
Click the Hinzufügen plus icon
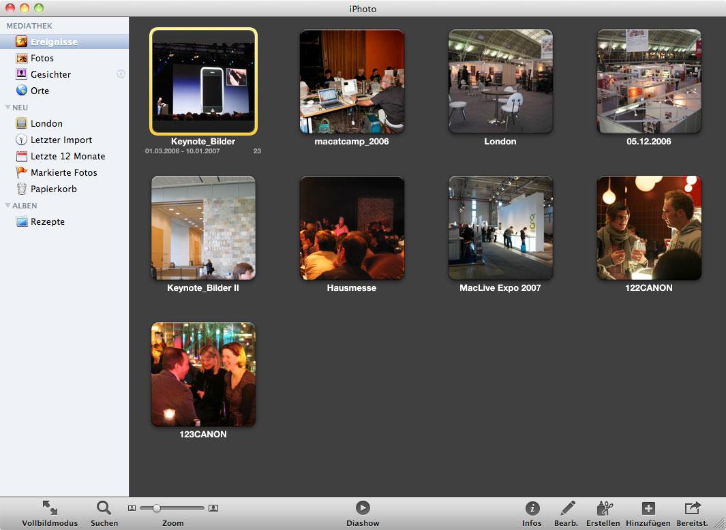(648, 508)
